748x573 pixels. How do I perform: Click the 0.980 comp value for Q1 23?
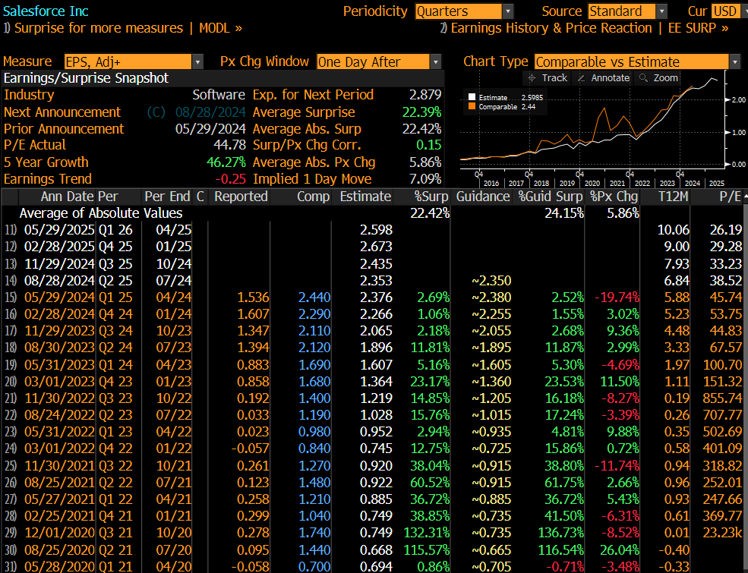[x=314, y=432]
